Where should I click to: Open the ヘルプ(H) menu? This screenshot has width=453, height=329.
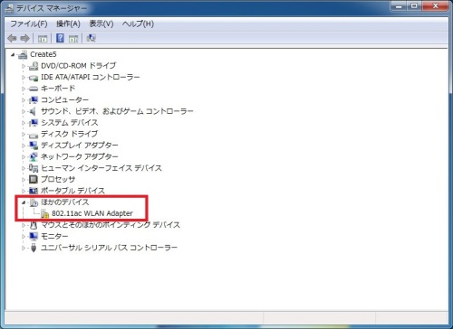click(x=138, y=23)
